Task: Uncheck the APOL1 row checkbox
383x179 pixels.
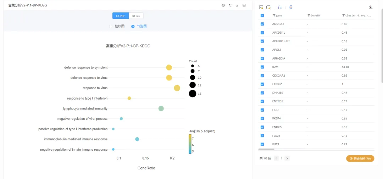Action: [x=262, y=50]
